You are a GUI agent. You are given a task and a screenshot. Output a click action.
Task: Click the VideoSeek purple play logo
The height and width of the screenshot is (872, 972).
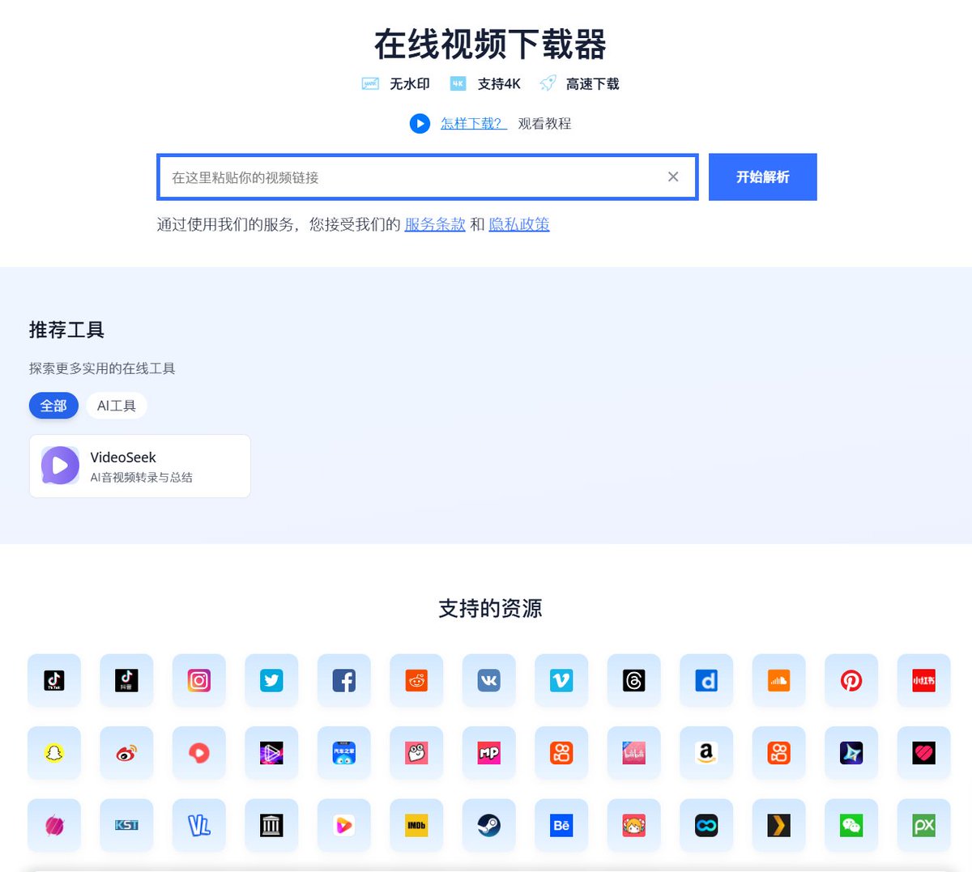coord(61,466)
